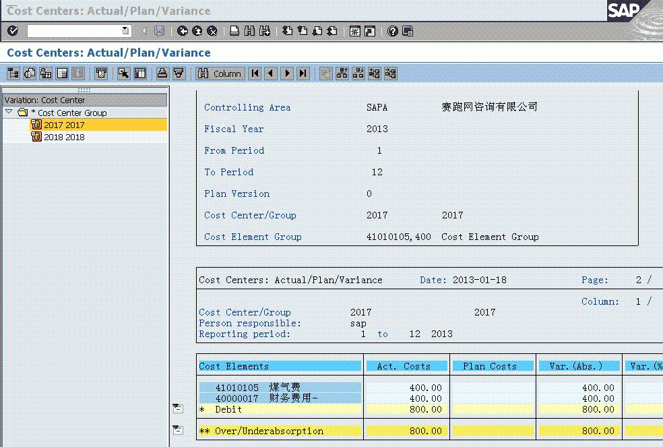The image size is (663, 447).
Task: Click the Find Next binoculars-plus icon
Action: [x=265, y=31]
